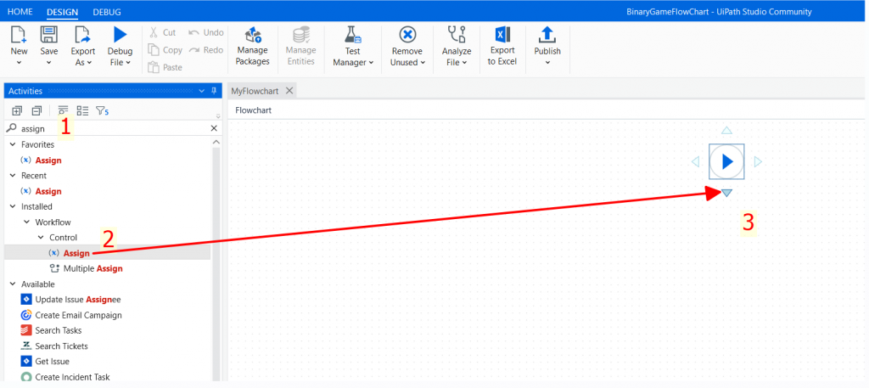The image size is (869, 388).
Task: Click the Flowchart breadcrumb
Action: [x=253, y=110]
